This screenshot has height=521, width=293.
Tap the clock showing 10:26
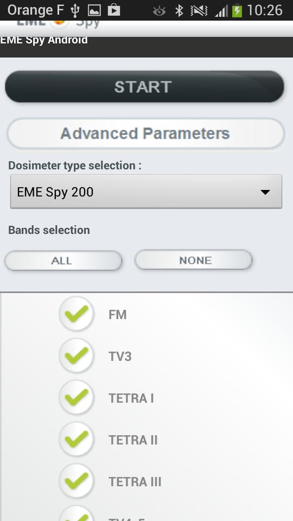point(265,10)
